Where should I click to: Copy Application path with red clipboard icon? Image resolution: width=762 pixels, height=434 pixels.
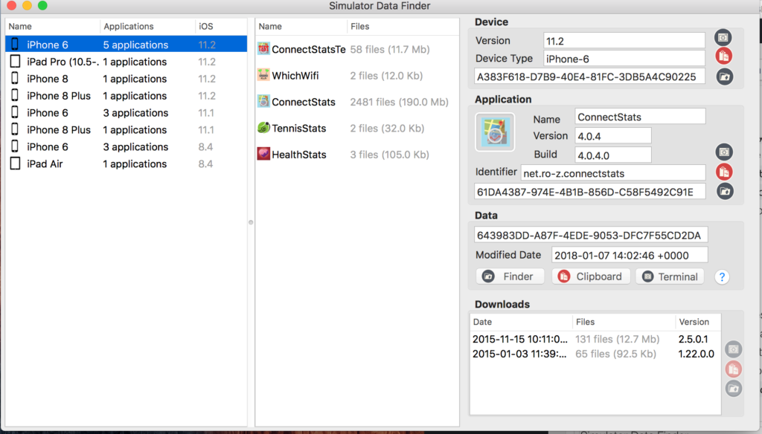tap(724, 172)
